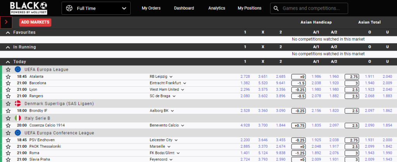Viewport: 397px width, 162px height.
Task: View My Positions
Action: (249, 9)
